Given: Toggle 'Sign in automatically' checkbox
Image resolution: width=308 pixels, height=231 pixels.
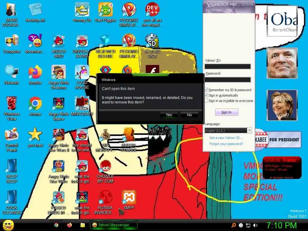Looking at the screenshot, I should (206, 95).
